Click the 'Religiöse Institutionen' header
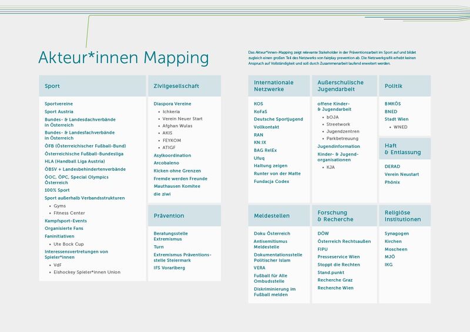Screen dimensions: 470x332 [x=405, y=215]
